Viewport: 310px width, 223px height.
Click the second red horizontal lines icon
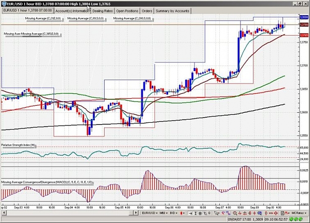[x=245, y=213]
